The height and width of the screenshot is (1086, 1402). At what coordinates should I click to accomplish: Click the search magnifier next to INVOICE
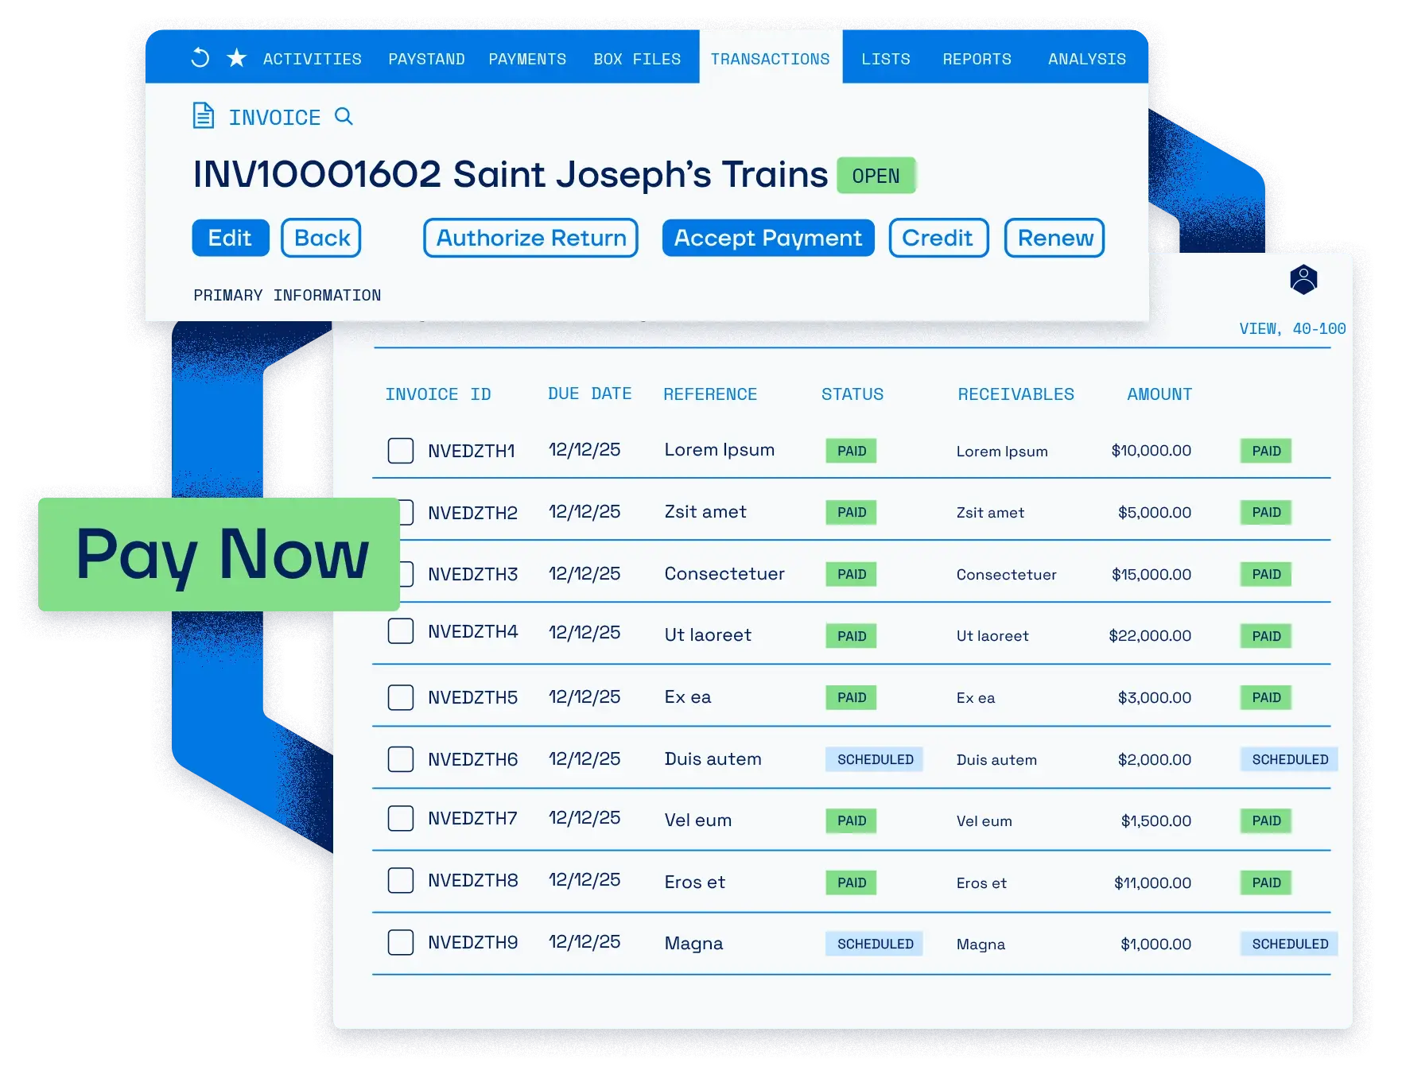point(344,116)
